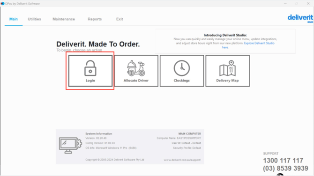Minimize the DPos window
The height and width of the screenshot is (176, 314).
[285, 4]
